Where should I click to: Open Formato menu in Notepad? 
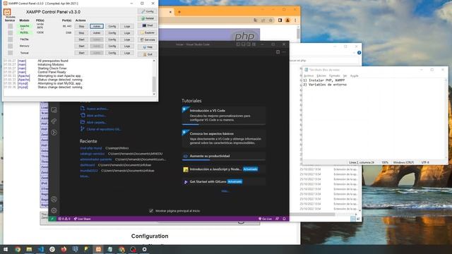[x=334, y=75]
